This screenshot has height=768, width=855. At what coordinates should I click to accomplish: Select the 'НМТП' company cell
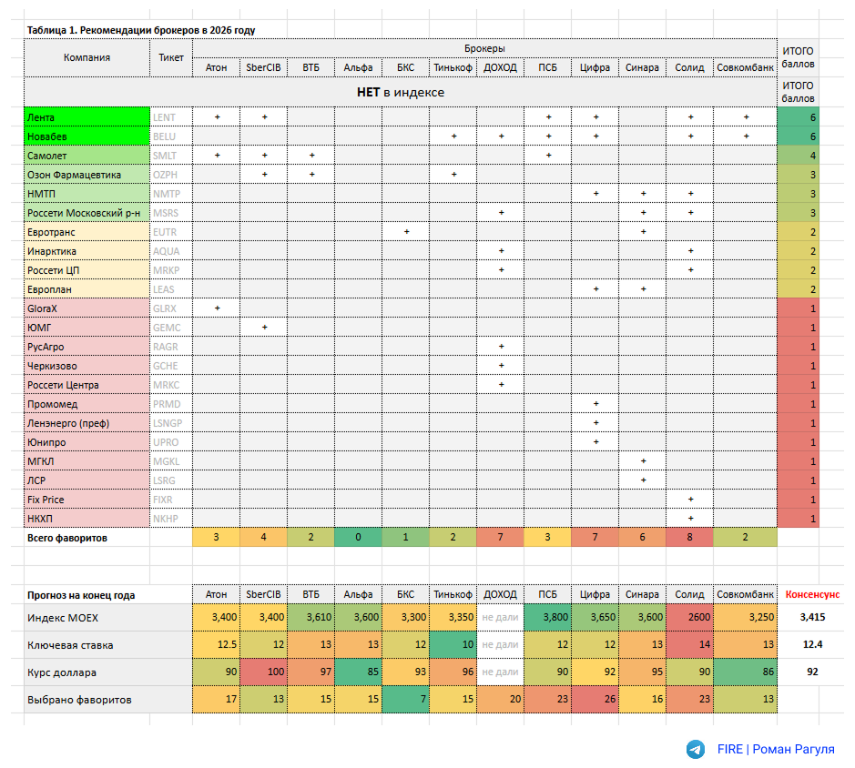click(87, 194)
